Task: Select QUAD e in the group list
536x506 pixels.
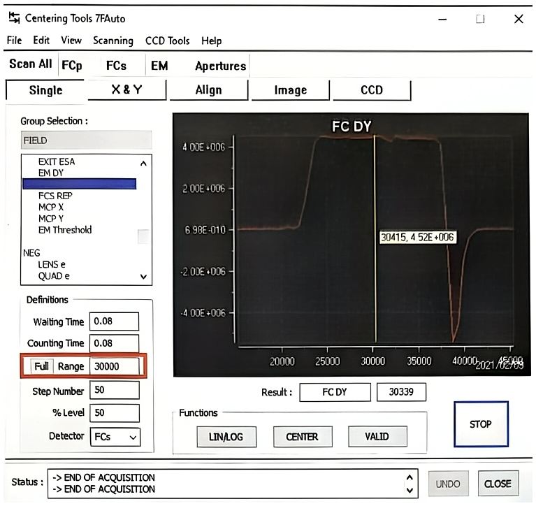Action: click(x=54, y=276)
